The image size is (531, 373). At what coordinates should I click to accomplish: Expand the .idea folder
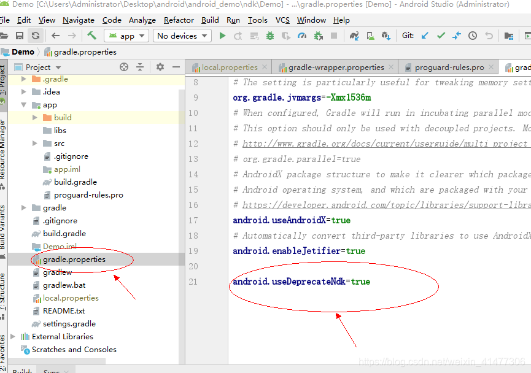point(23,92)
